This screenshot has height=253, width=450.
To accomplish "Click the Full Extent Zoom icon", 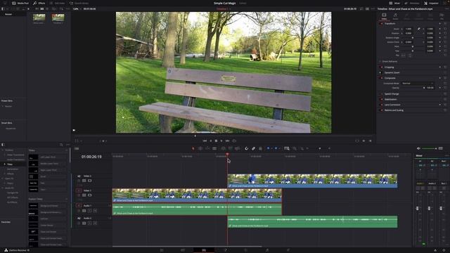I will (287, 148).
